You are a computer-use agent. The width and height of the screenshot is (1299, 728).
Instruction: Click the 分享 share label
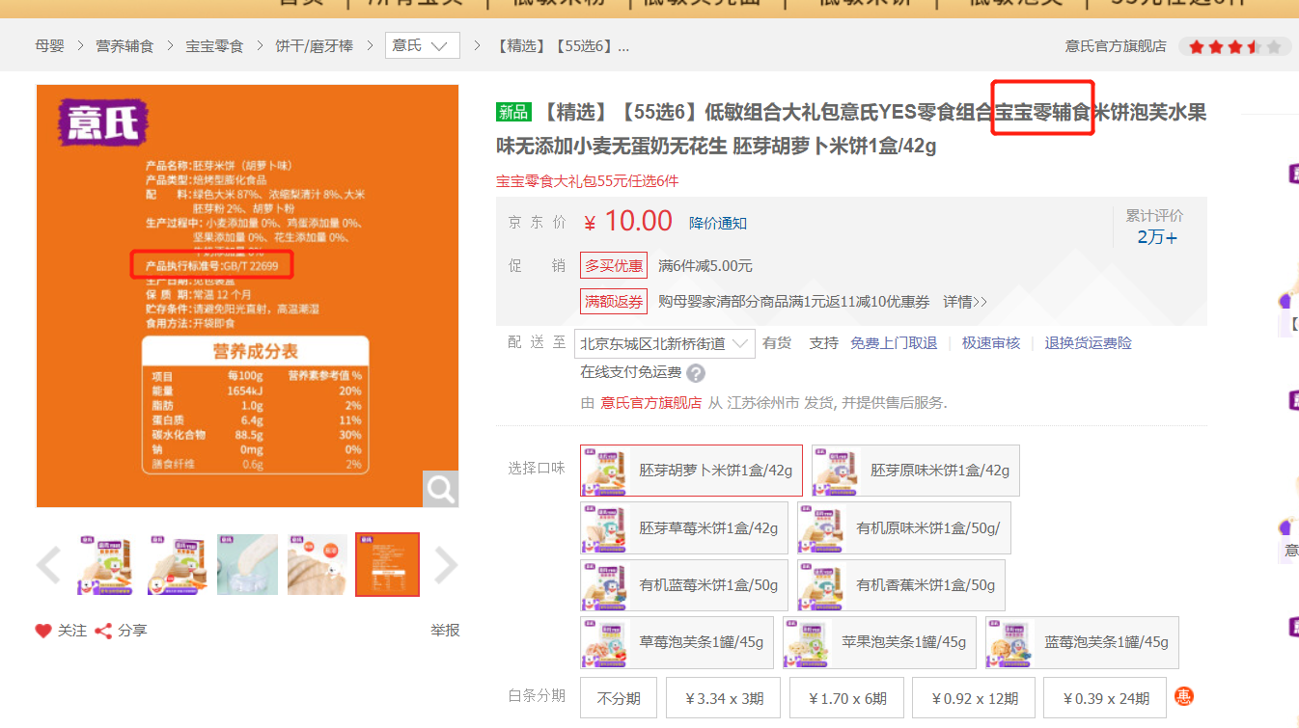(x=133, y=631)
